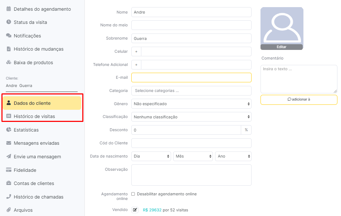Expand the Classificação dropdown
341x216 pixels.
[191, 117]
